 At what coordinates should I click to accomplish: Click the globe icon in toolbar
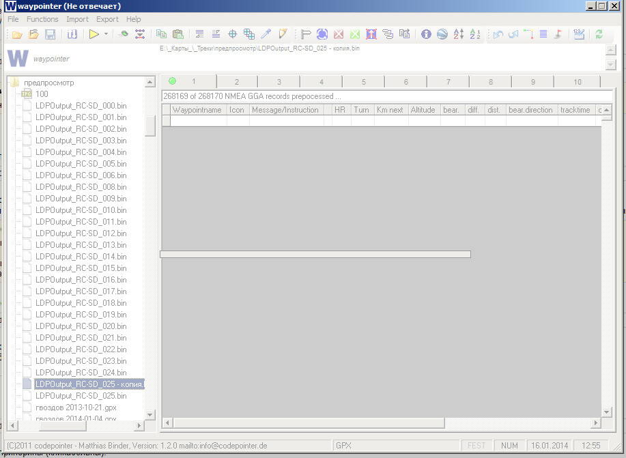click(442, 34)
